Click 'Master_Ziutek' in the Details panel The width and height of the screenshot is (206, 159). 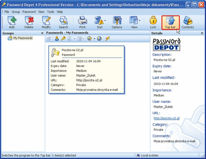click(x=163, y=107)
